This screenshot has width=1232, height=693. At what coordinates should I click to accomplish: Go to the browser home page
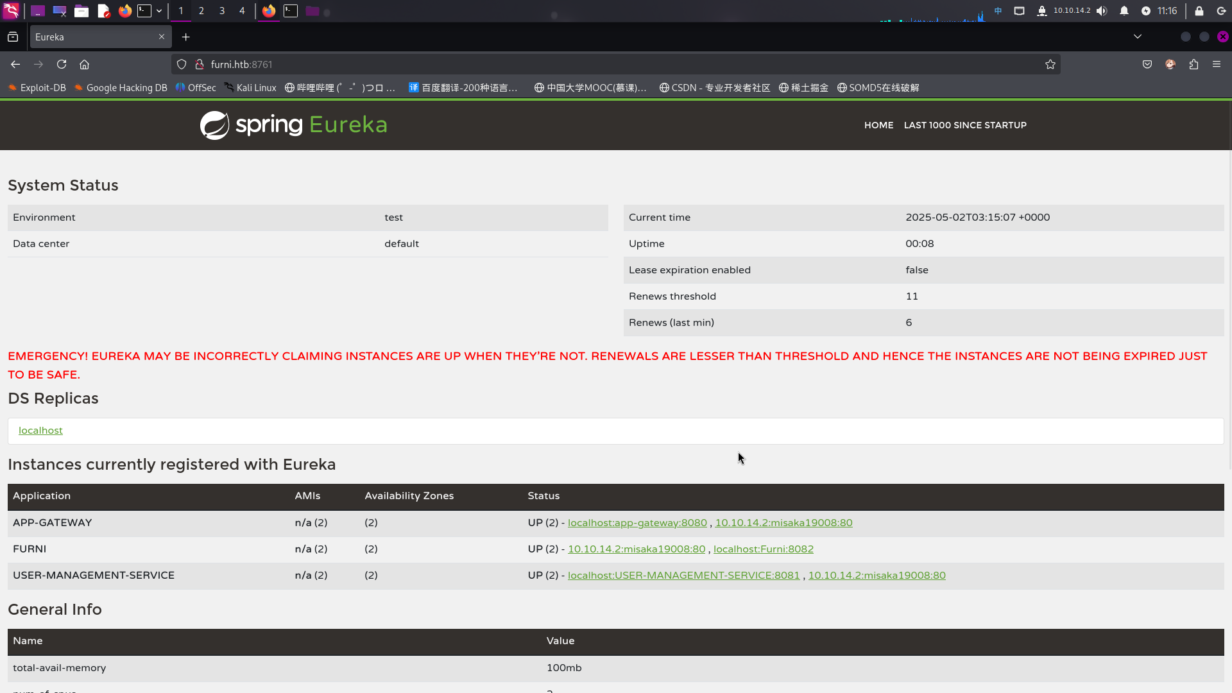(x=85, y=64)
